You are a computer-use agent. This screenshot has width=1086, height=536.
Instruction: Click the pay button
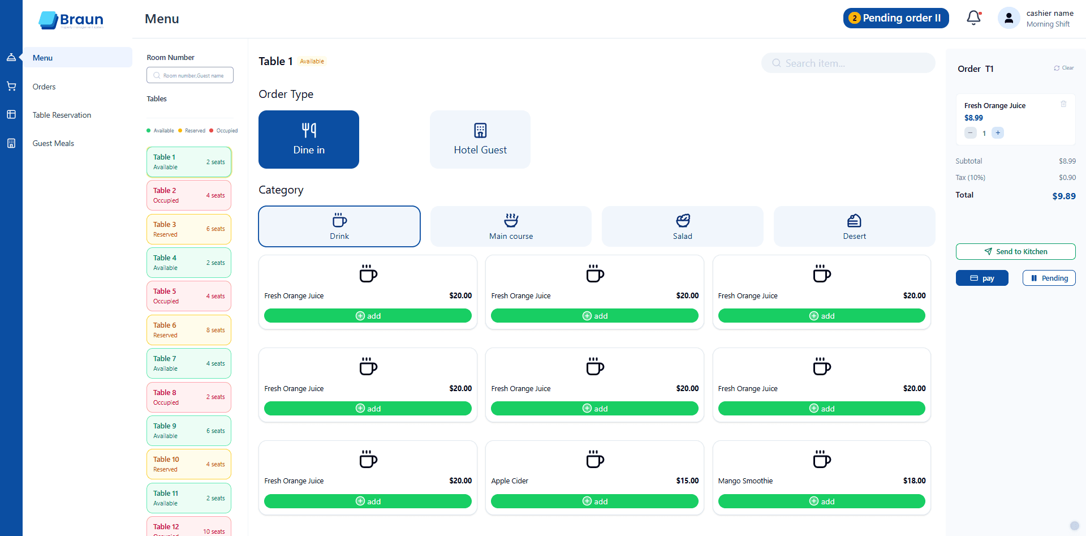[982, 278]
